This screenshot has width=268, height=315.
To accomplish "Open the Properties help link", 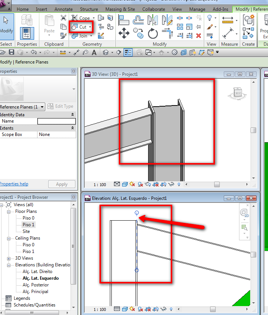I will [x=14, y=184].
